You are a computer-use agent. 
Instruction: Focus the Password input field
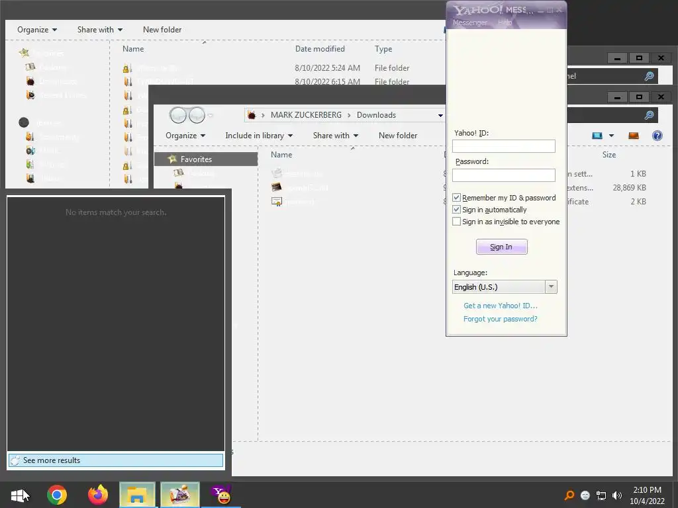click(x=504, y=175)
